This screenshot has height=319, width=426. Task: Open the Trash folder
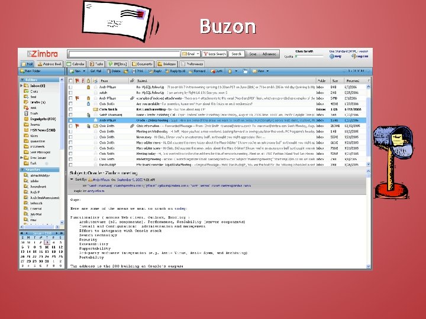coord(31,113)
